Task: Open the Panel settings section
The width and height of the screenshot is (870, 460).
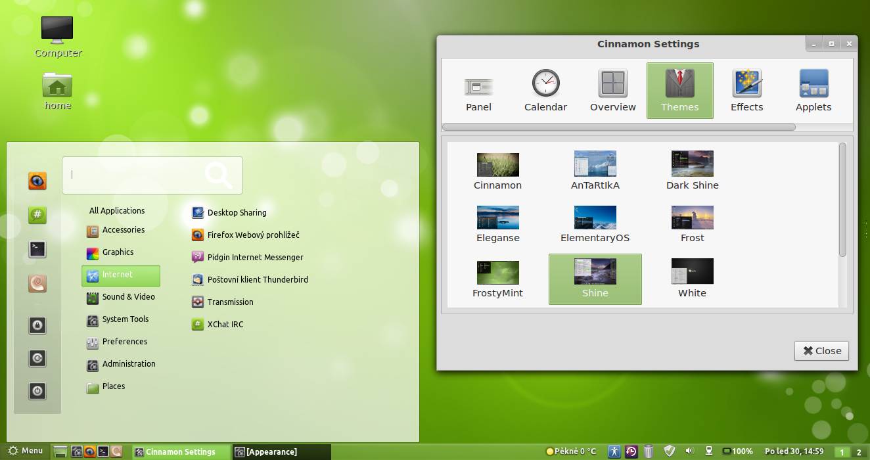Action: [x=478, y=91]
